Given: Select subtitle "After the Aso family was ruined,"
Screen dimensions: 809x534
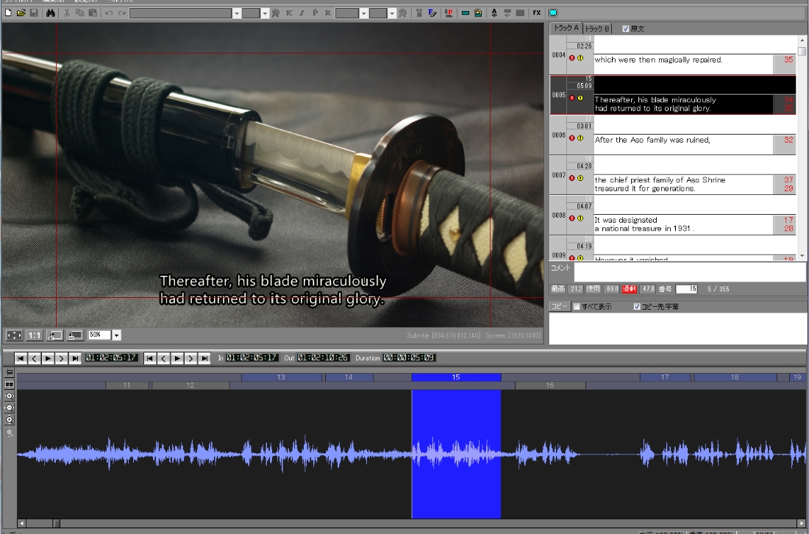Looking at the screenshot, I should 652,140.
